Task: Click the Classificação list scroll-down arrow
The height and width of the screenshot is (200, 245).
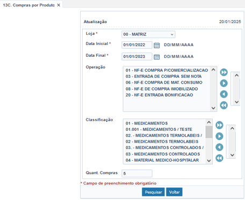Action: (209, 161)
